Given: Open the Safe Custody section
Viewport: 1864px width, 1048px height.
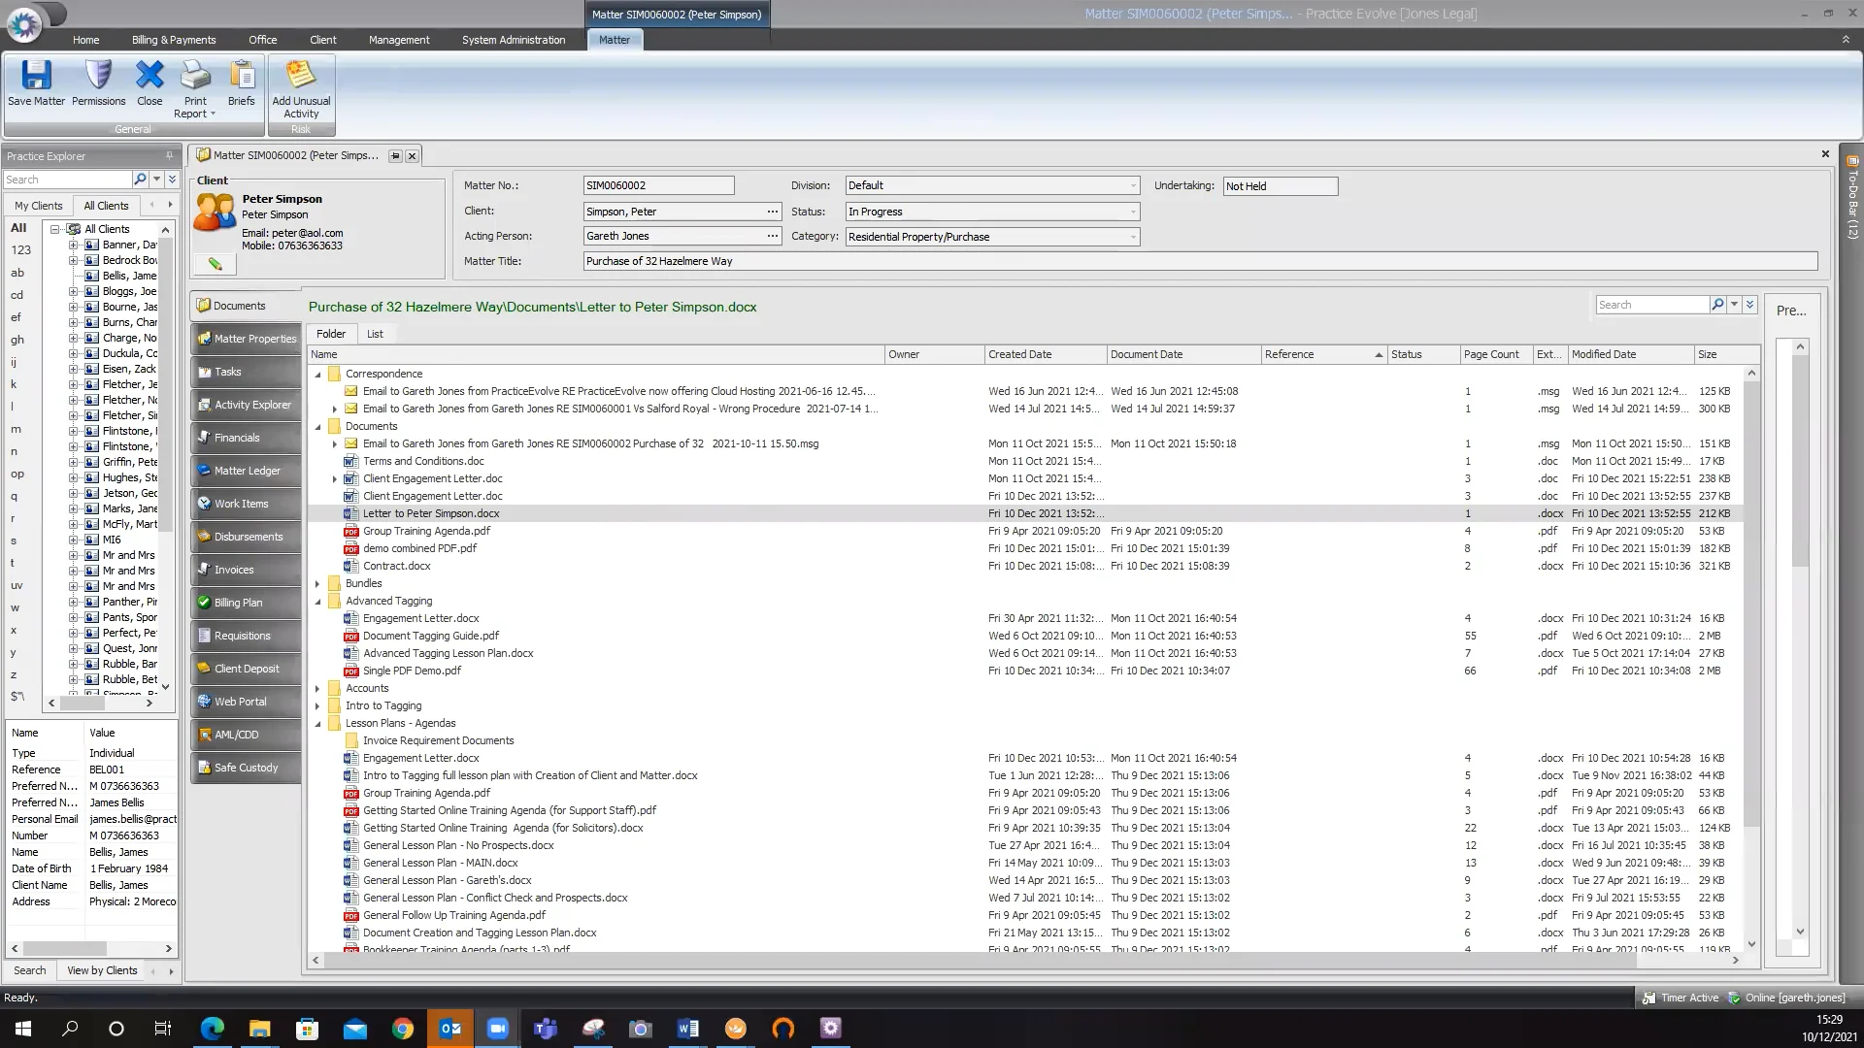Looking at the screenshot, I should pos(246,768).
